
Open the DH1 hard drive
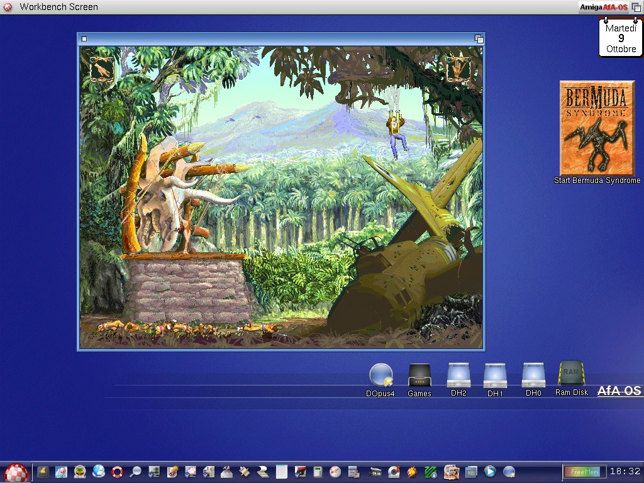[x=495, y=375]
